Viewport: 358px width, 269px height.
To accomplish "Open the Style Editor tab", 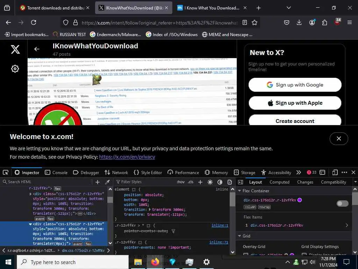I will tap(148, 172).
